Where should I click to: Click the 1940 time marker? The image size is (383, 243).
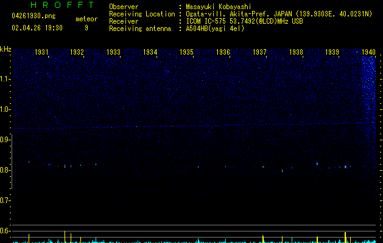[368, 52]
